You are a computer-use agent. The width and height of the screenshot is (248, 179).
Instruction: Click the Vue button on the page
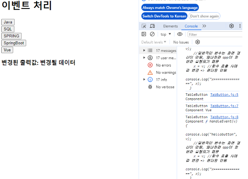point(7,50)
